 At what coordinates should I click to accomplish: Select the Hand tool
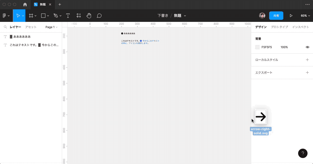click(89, 16)
